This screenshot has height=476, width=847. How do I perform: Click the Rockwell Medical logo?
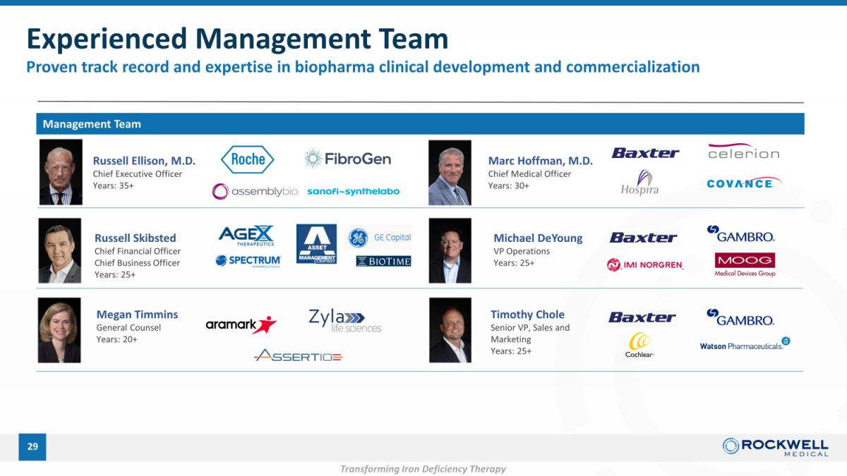pyautogui.click(x=776, y=446)
